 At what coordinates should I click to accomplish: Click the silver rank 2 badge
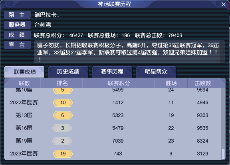click(x=62, y=141)
